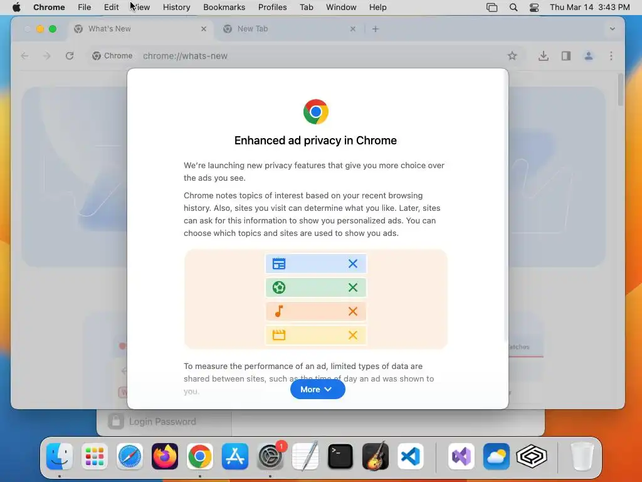Screen dimensions: 642x482
Task: Launch Safari from the Dock
Action: tap(130, 456)
